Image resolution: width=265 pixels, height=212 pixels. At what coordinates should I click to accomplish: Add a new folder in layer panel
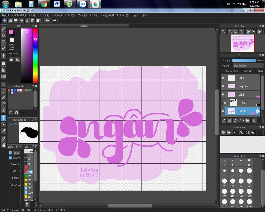[x=248, y=120]
